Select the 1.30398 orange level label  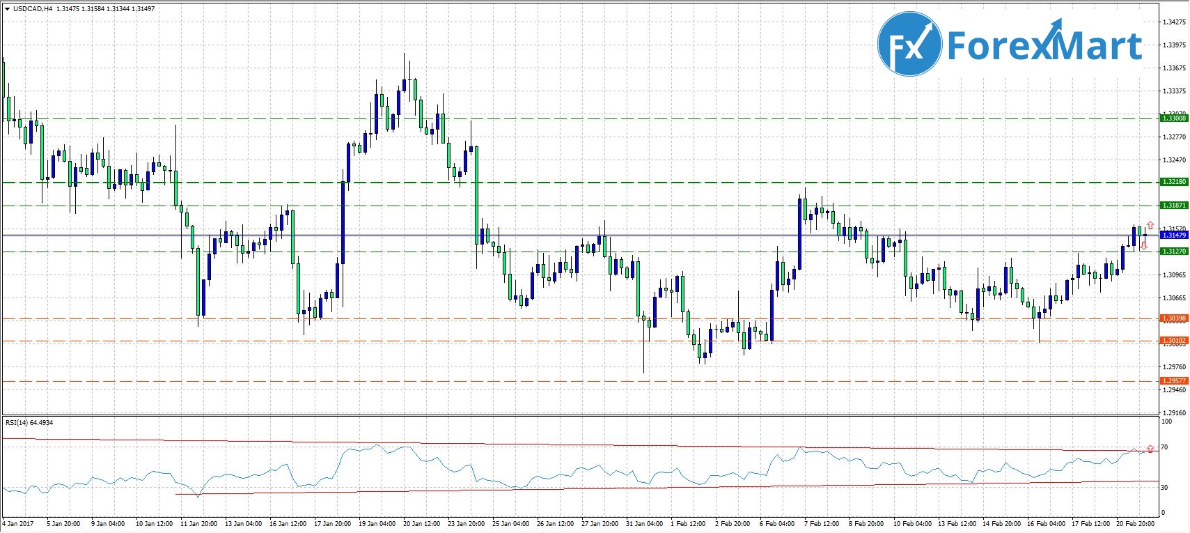pos(1174,318)
